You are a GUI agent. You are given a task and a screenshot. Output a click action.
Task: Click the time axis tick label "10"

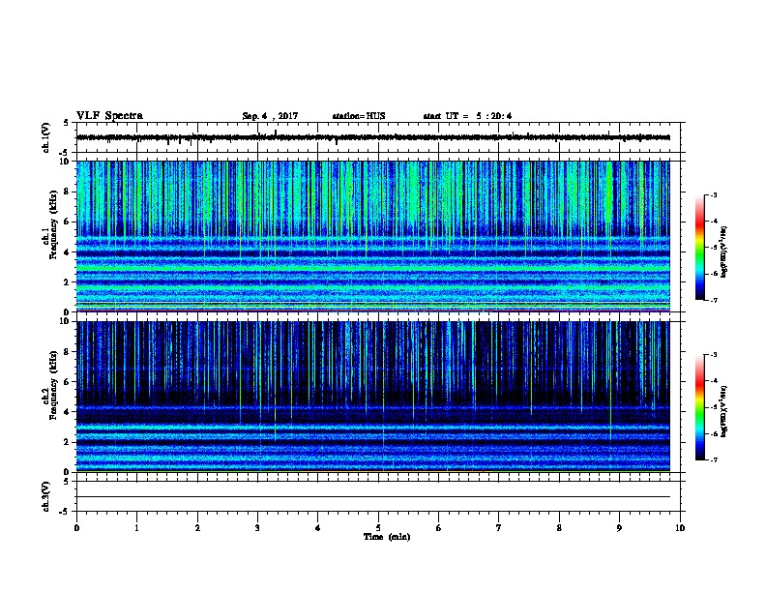click(x=680, y=528)
